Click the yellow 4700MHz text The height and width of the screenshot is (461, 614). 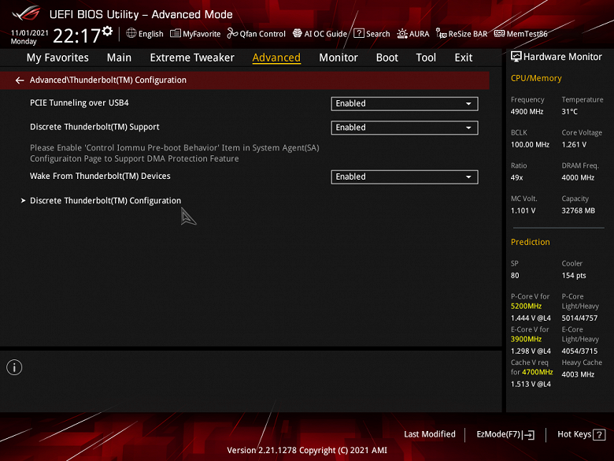tap(537, 372)
